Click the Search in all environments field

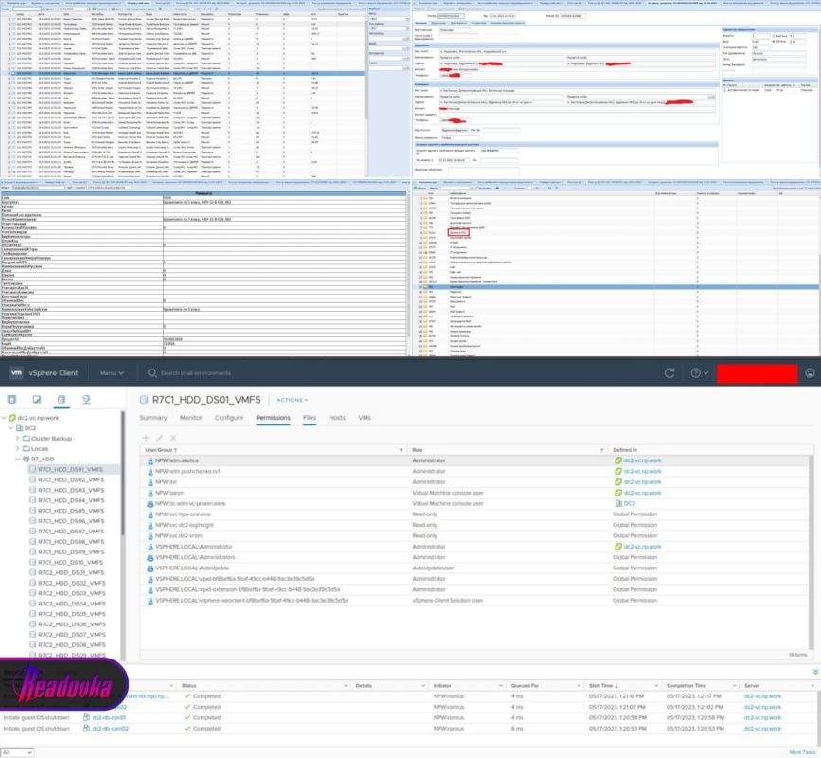tap(196, 373)
